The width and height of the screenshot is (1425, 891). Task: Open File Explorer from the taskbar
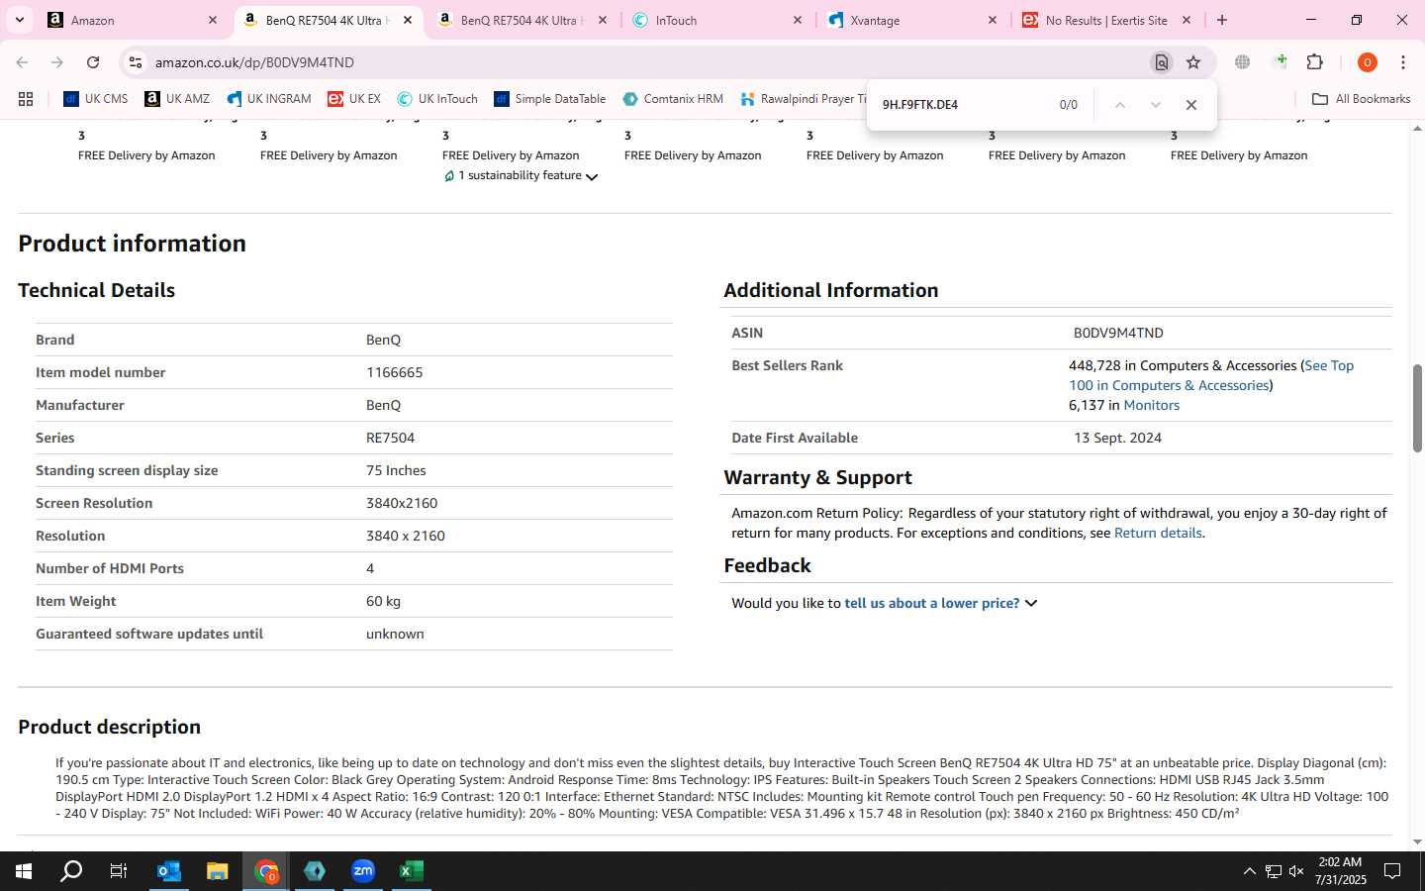pos(217,871)
